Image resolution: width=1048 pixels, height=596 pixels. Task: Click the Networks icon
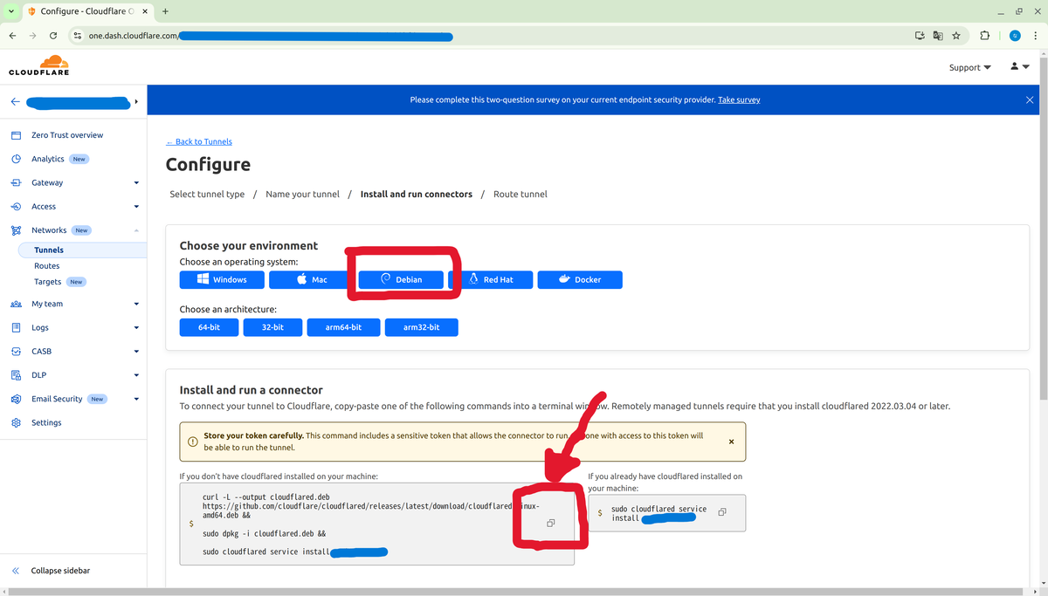pyautogui.click(x=16, y=230)
